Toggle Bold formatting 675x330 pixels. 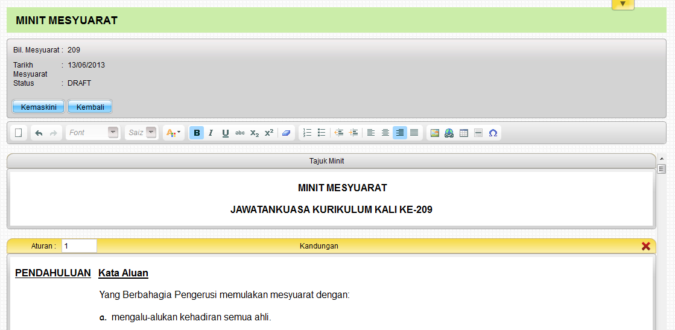(x=197, y=133)
